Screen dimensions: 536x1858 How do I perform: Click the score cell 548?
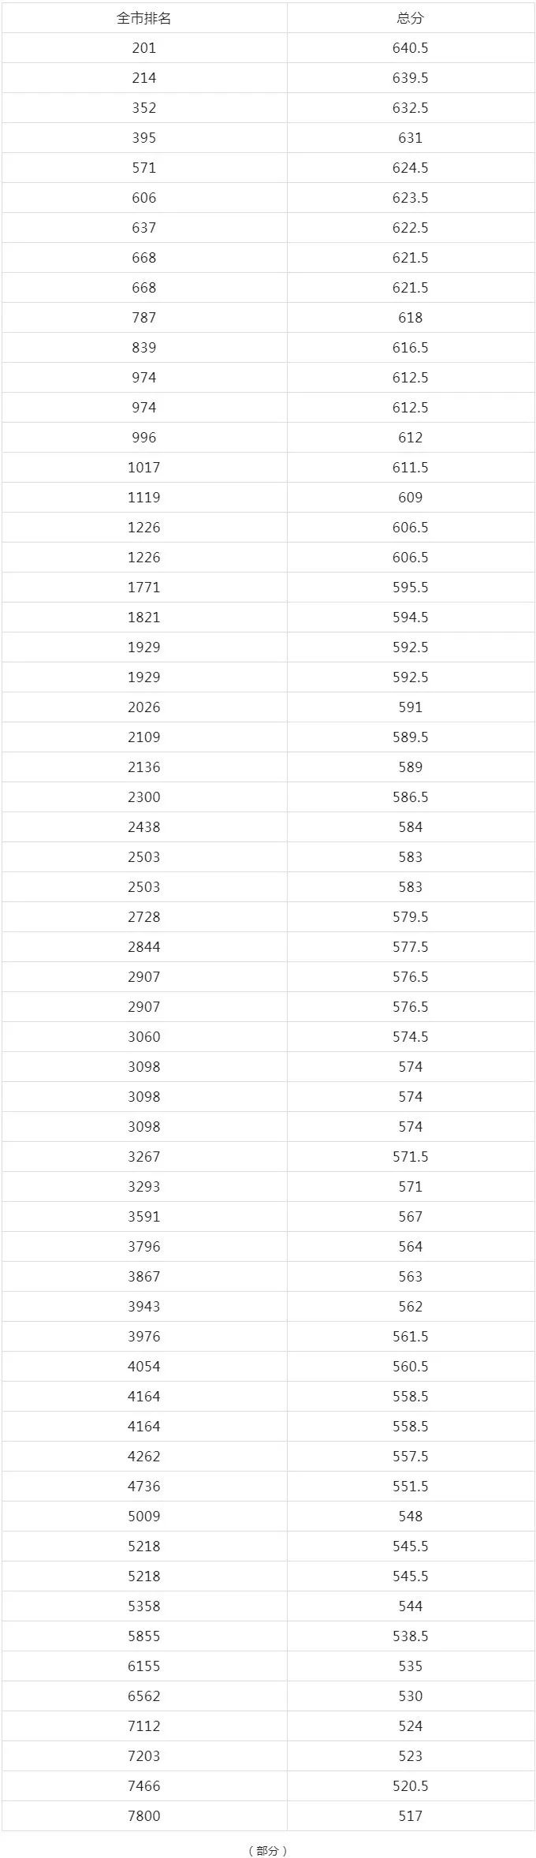[410, 1517]
